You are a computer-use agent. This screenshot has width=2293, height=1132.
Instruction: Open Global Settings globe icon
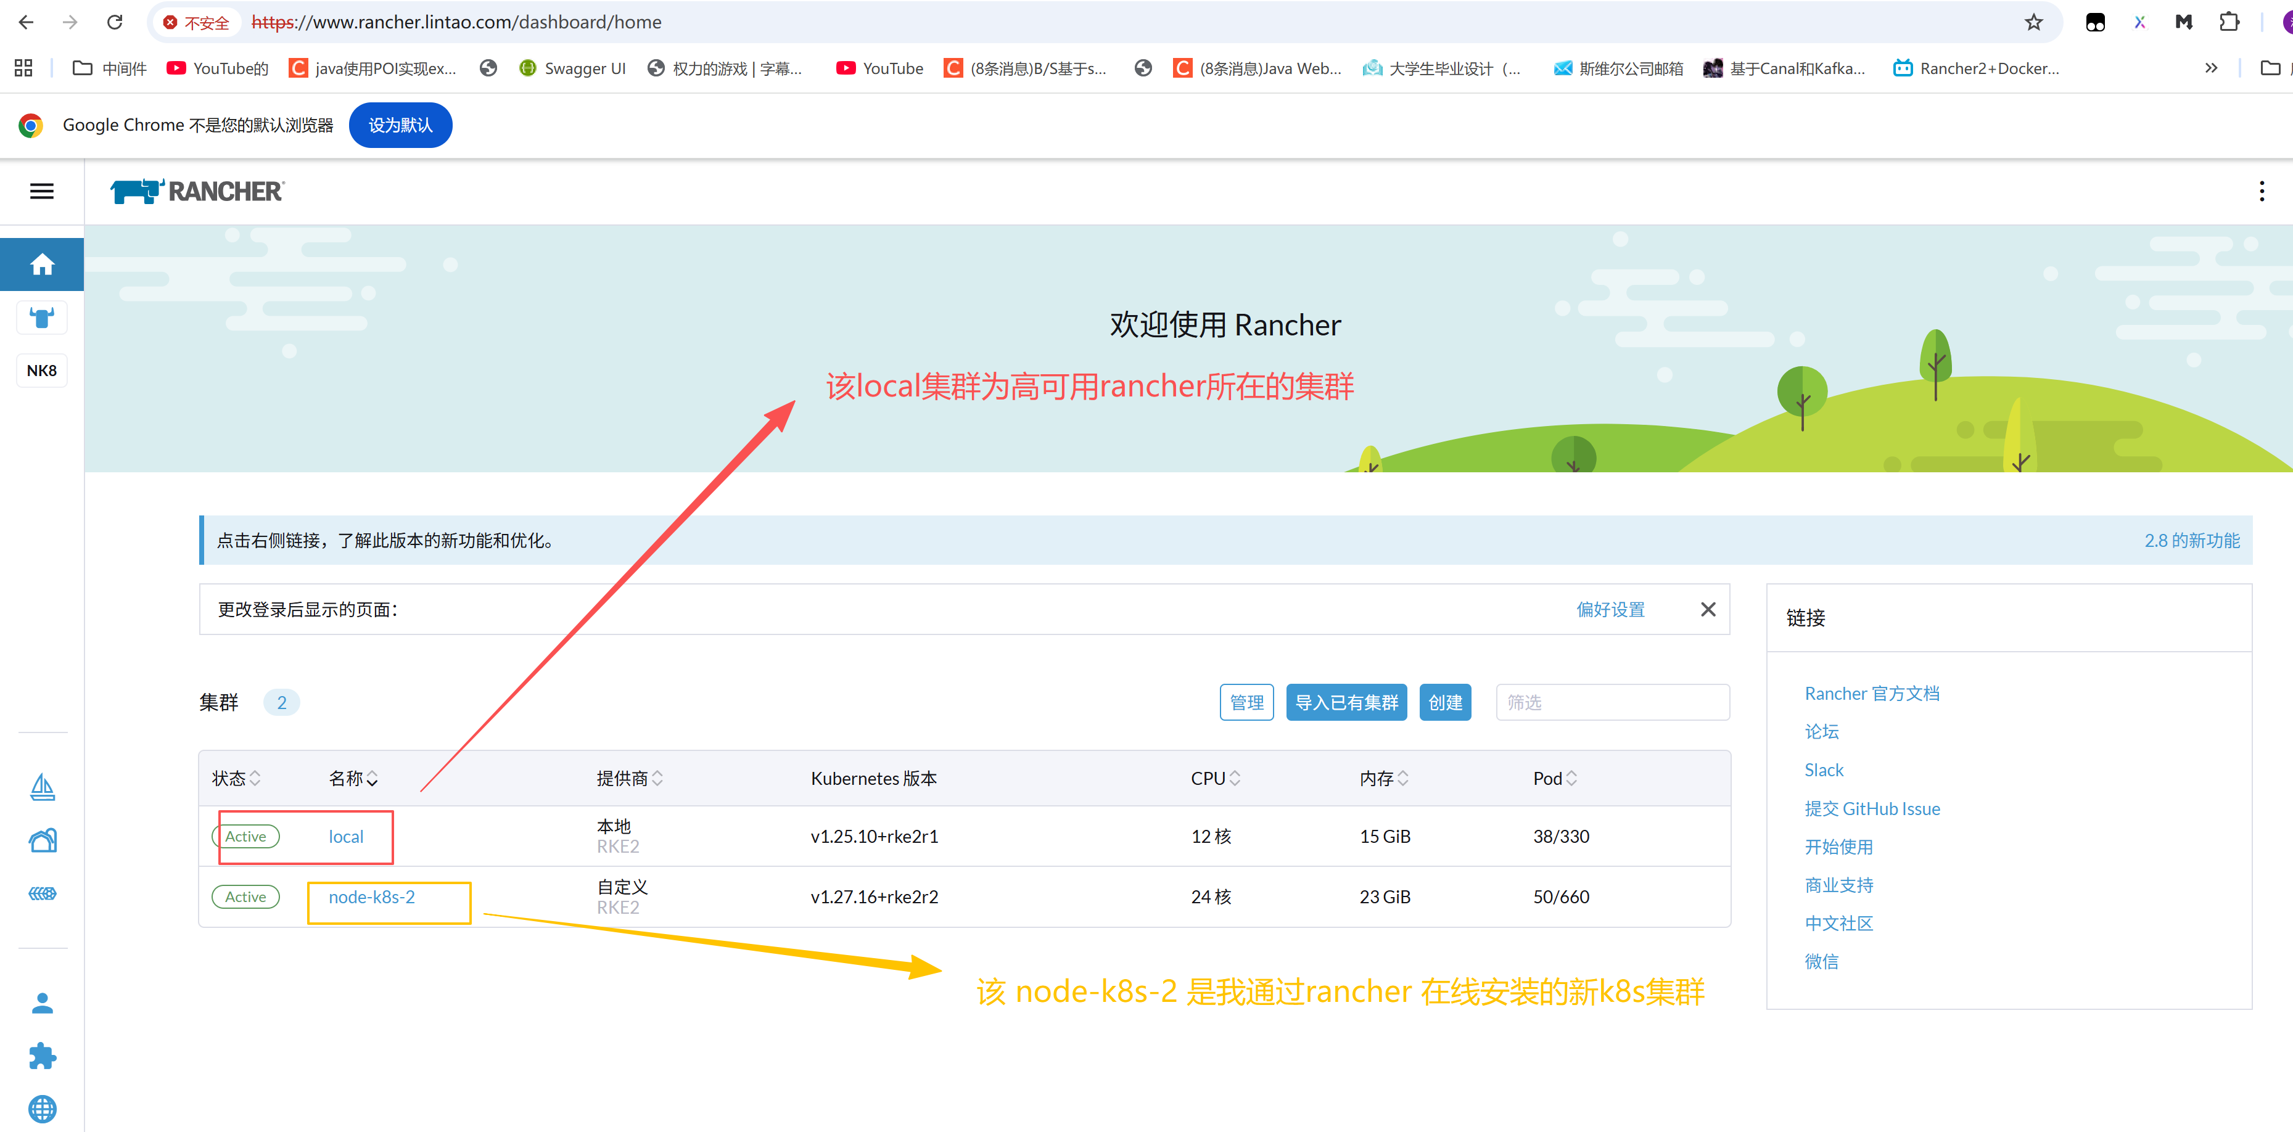point(42,1109)
